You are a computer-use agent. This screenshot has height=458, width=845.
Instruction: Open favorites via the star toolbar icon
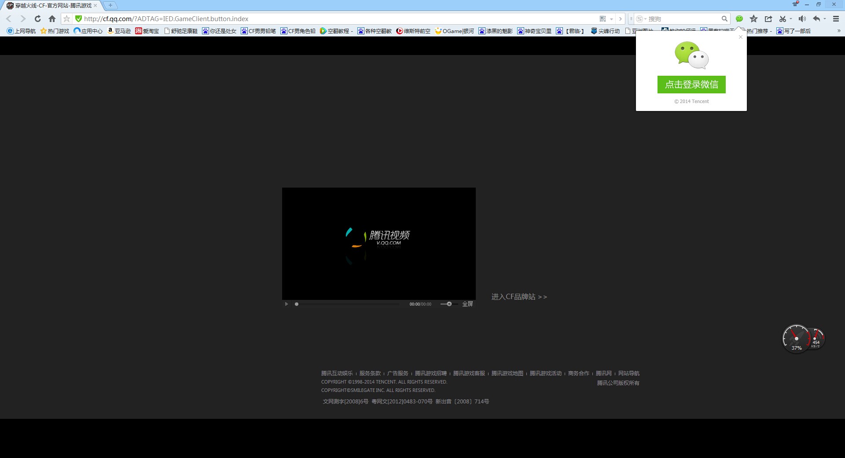pos(754,19)
